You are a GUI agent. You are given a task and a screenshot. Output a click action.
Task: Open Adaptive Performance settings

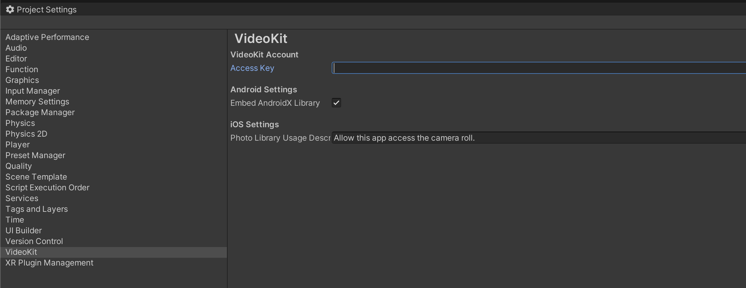coord(114,37)
